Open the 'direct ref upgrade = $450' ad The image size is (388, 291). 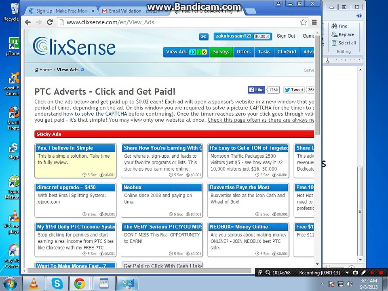(75, 200)
